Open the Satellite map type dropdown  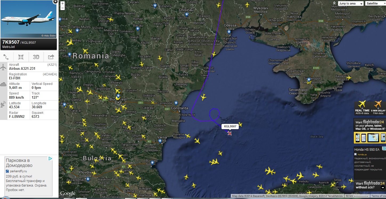[375, 3]
